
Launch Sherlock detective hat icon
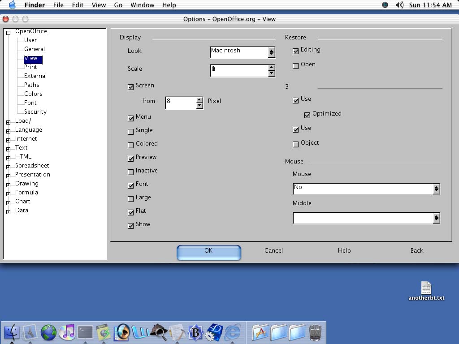[x=158, y=332]
